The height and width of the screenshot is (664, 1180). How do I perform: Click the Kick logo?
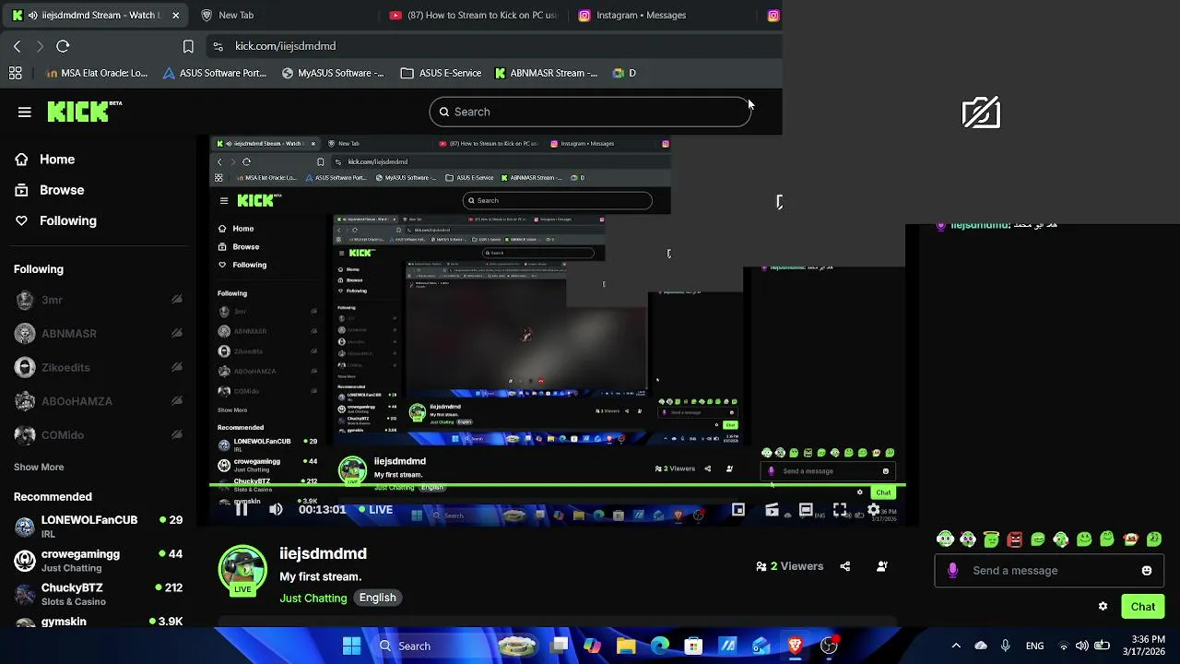point(84,111)
